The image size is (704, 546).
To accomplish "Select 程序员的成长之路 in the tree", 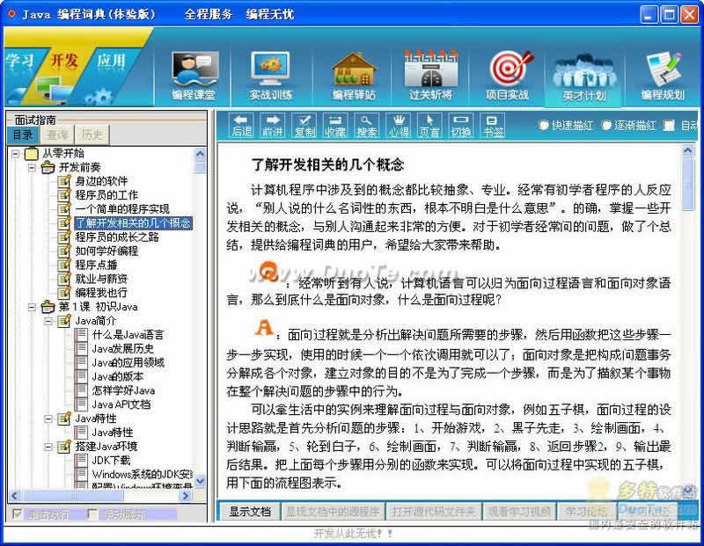I will pos(117,237).
